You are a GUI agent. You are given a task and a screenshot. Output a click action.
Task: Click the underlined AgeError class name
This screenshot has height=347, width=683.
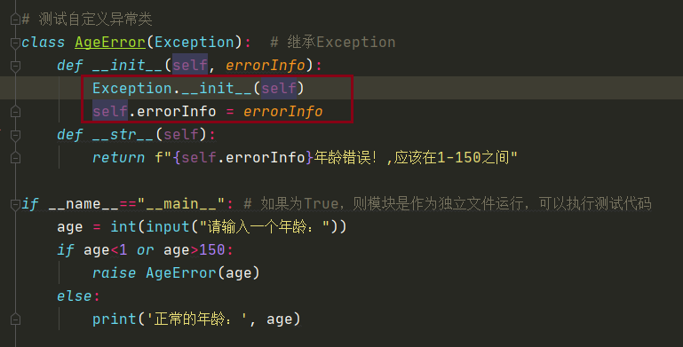pos(110,43)
